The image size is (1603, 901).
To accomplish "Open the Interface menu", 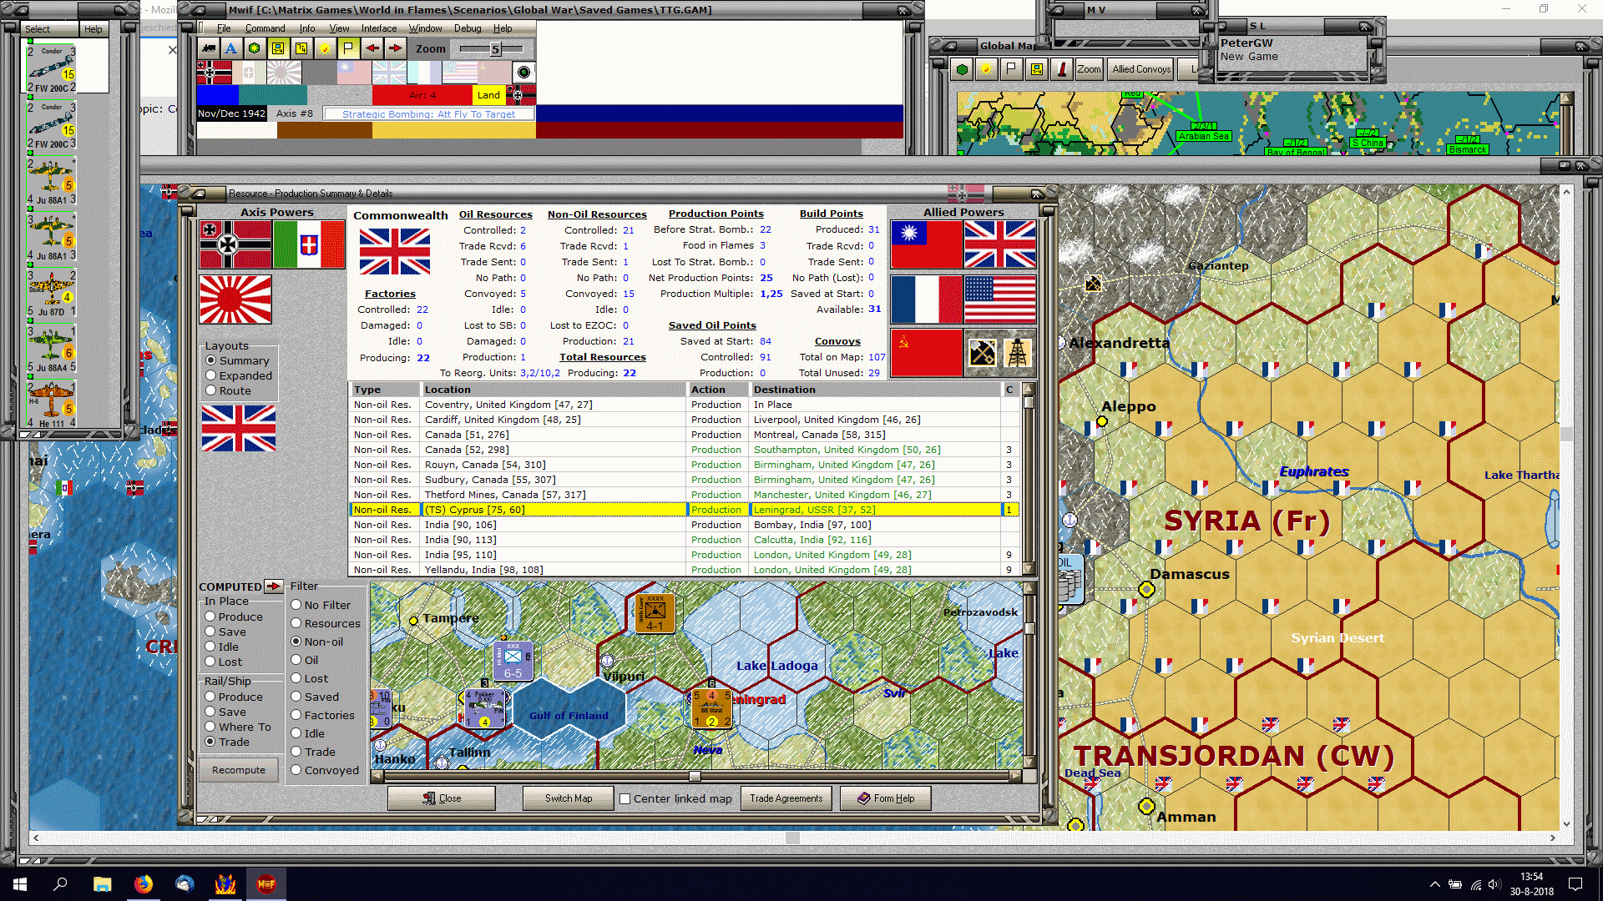I will (378, 28).
